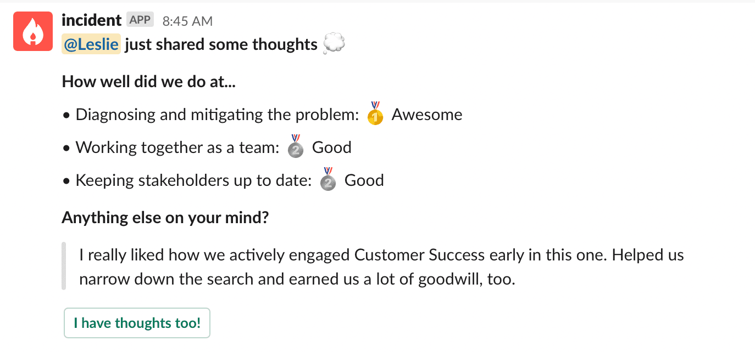Select the 'Anything else on your mind?' heading

(165, 218)
